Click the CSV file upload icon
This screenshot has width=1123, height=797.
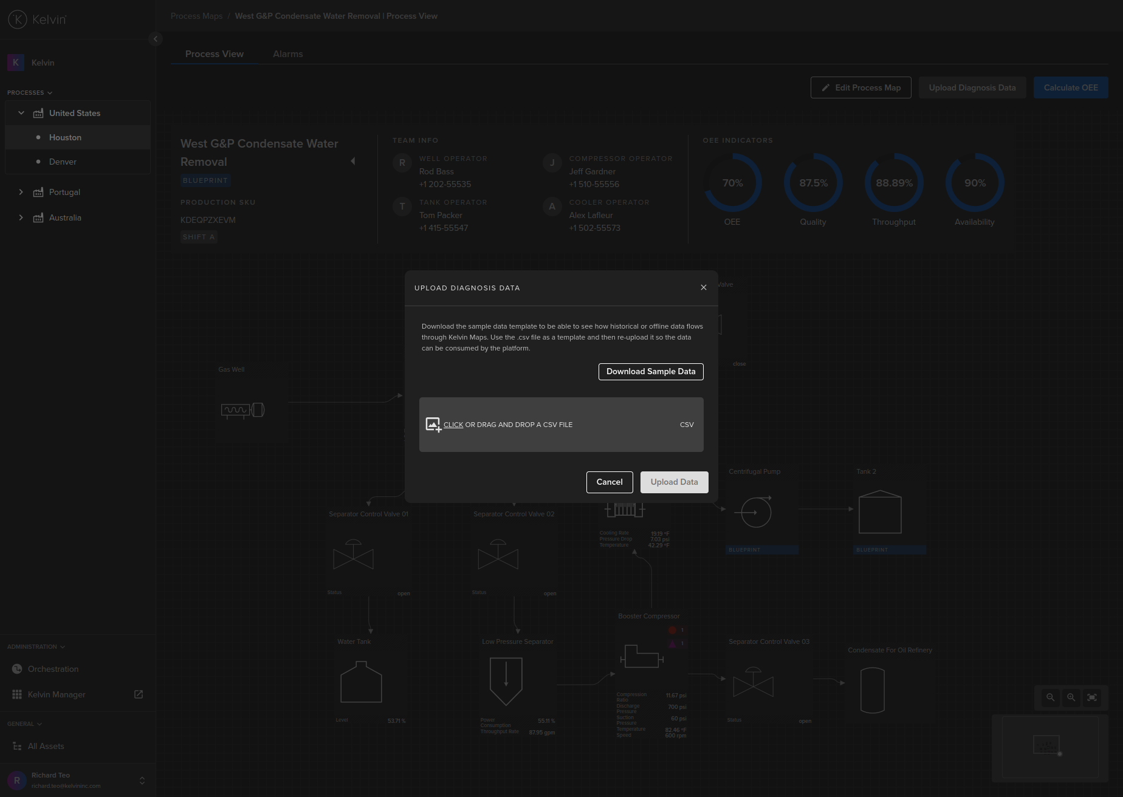[433, 425]
